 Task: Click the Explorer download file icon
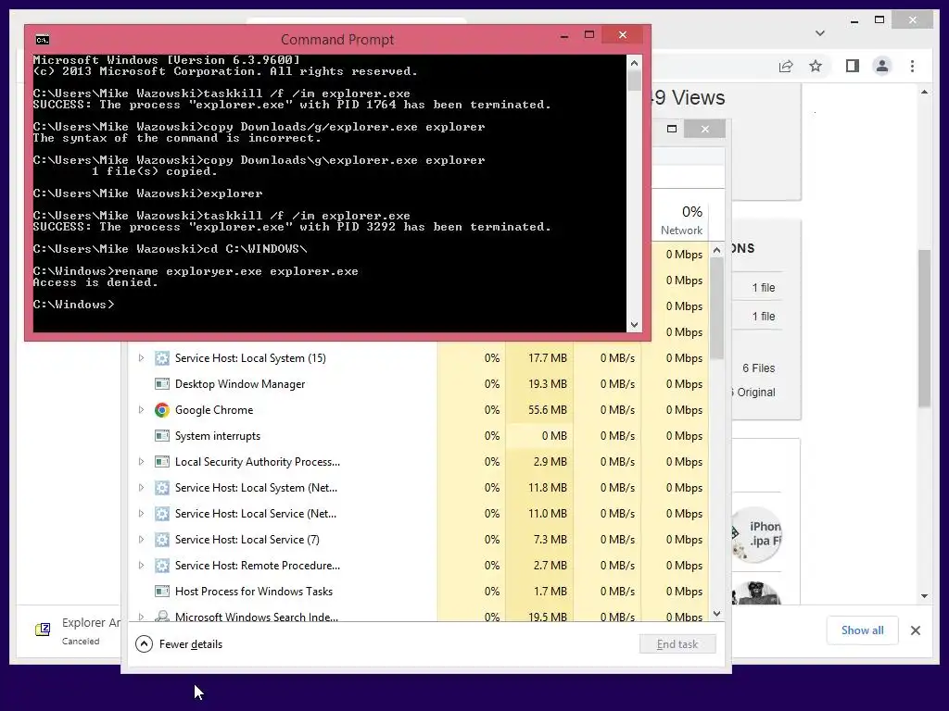point(43,630)
